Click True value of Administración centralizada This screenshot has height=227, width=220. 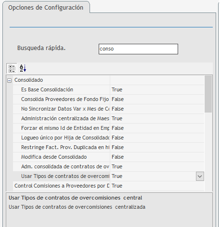[117, 118]
